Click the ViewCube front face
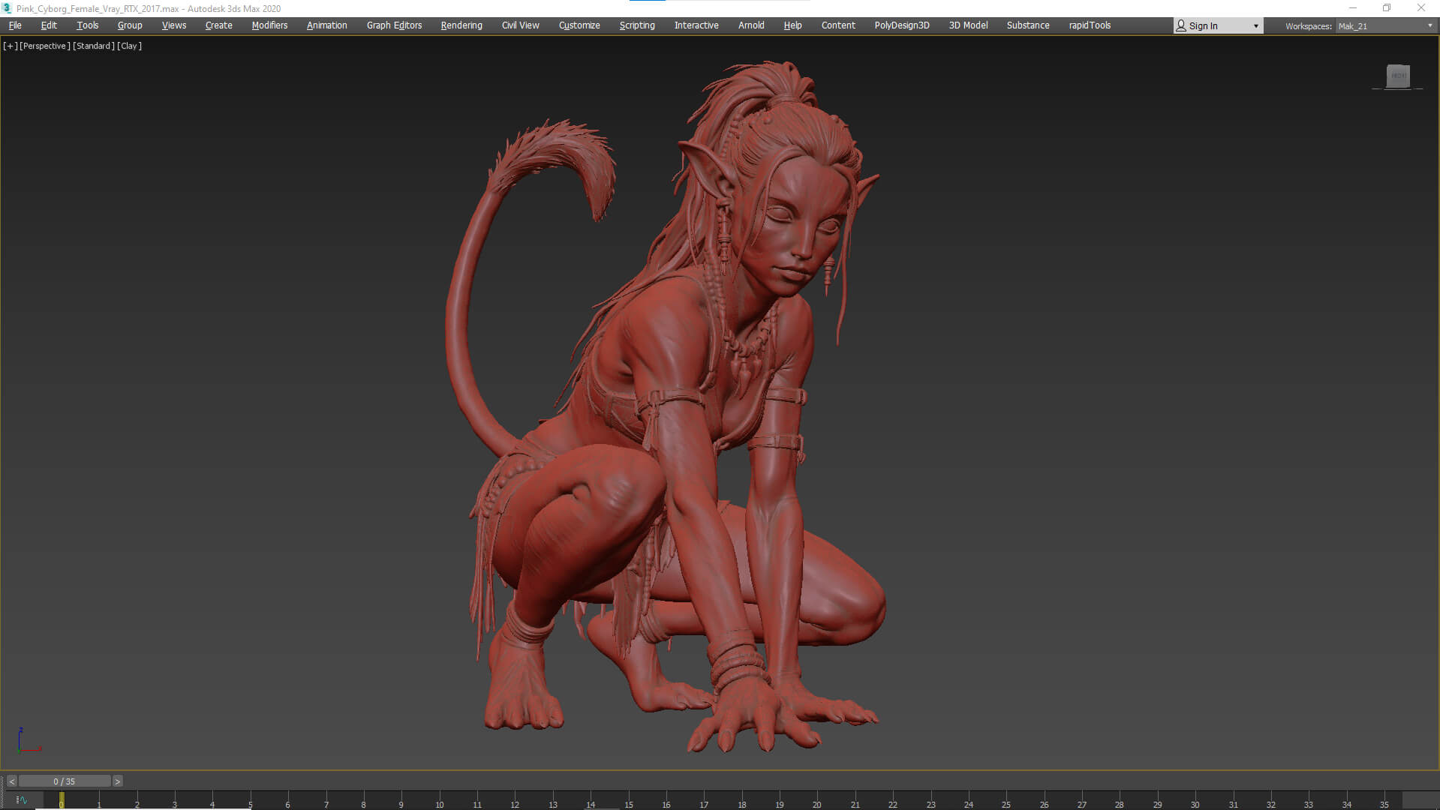Viewport: 1440px width, 810px height. [x=1398, y=76]
